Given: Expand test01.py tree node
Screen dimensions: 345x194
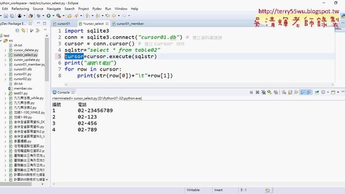Looking at the screenshot, I should (x=5, y=93).
